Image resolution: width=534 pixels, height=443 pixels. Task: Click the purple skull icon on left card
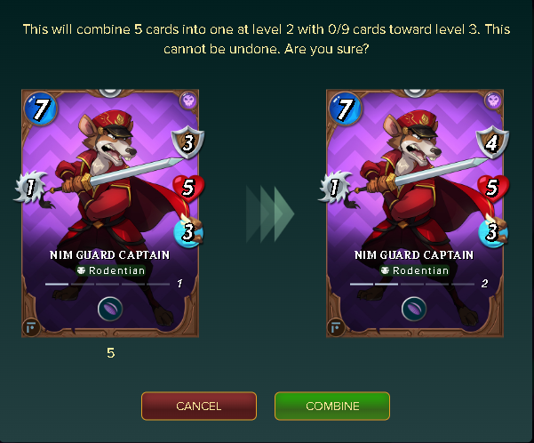(x=188, y=101)
